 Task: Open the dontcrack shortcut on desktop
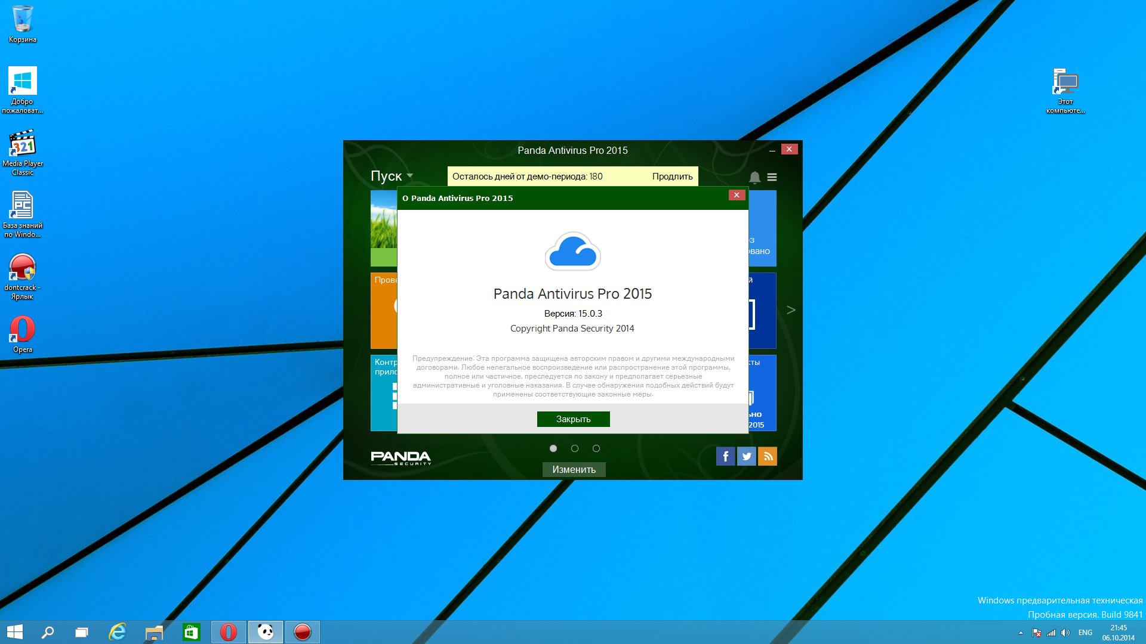click(23, 276)
